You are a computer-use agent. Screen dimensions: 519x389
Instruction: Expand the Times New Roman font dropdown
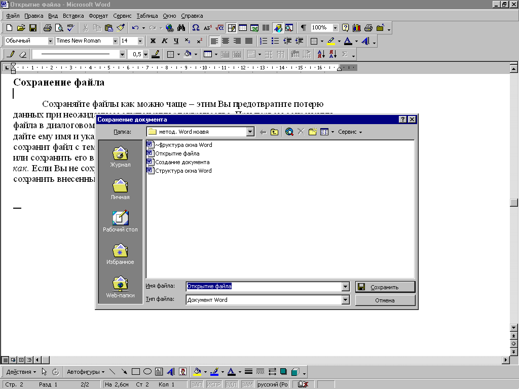115,41
